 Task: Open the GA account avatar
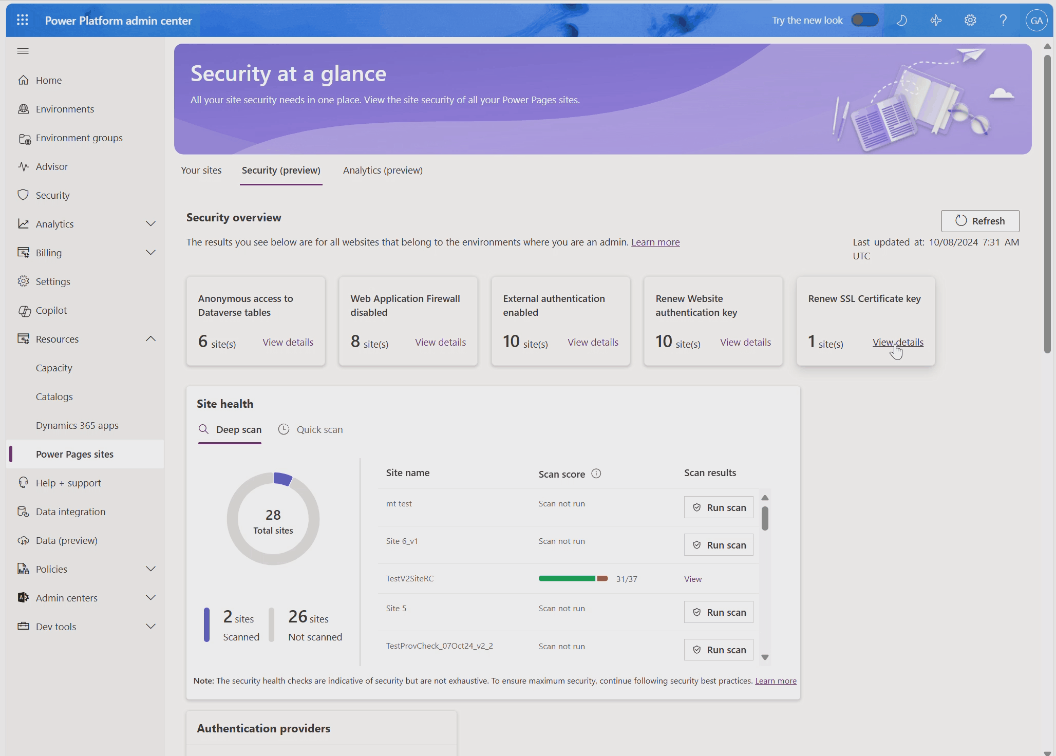pyautogui.click(x=1036, y=21)
